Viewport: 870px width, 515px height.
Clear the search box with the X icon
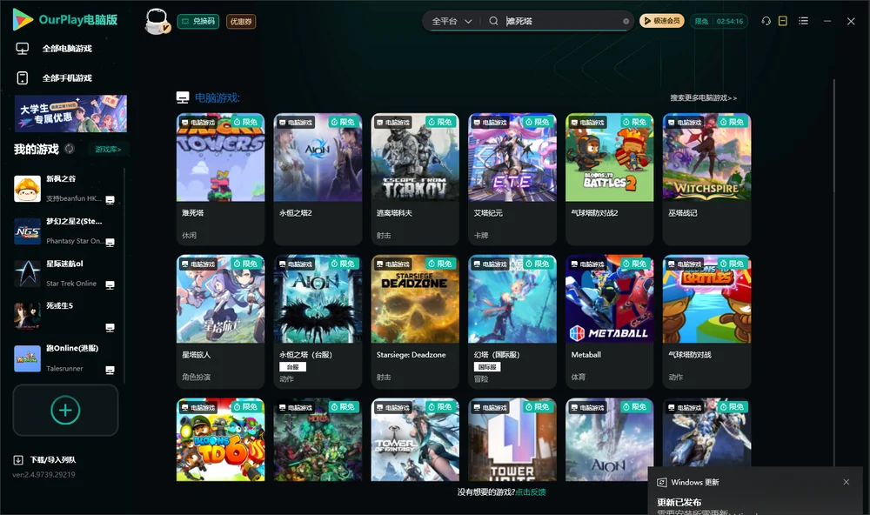coord(626,21)
